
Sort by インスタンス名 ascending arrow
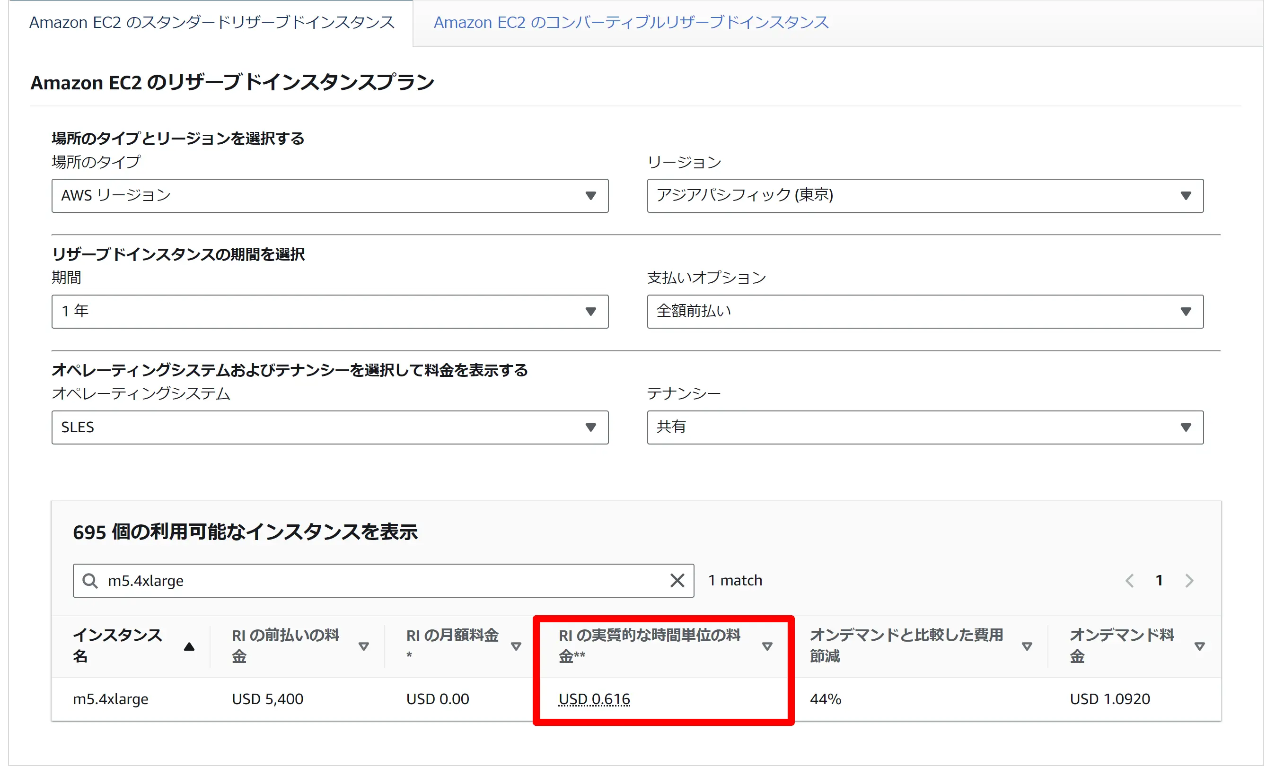[189, 646]
